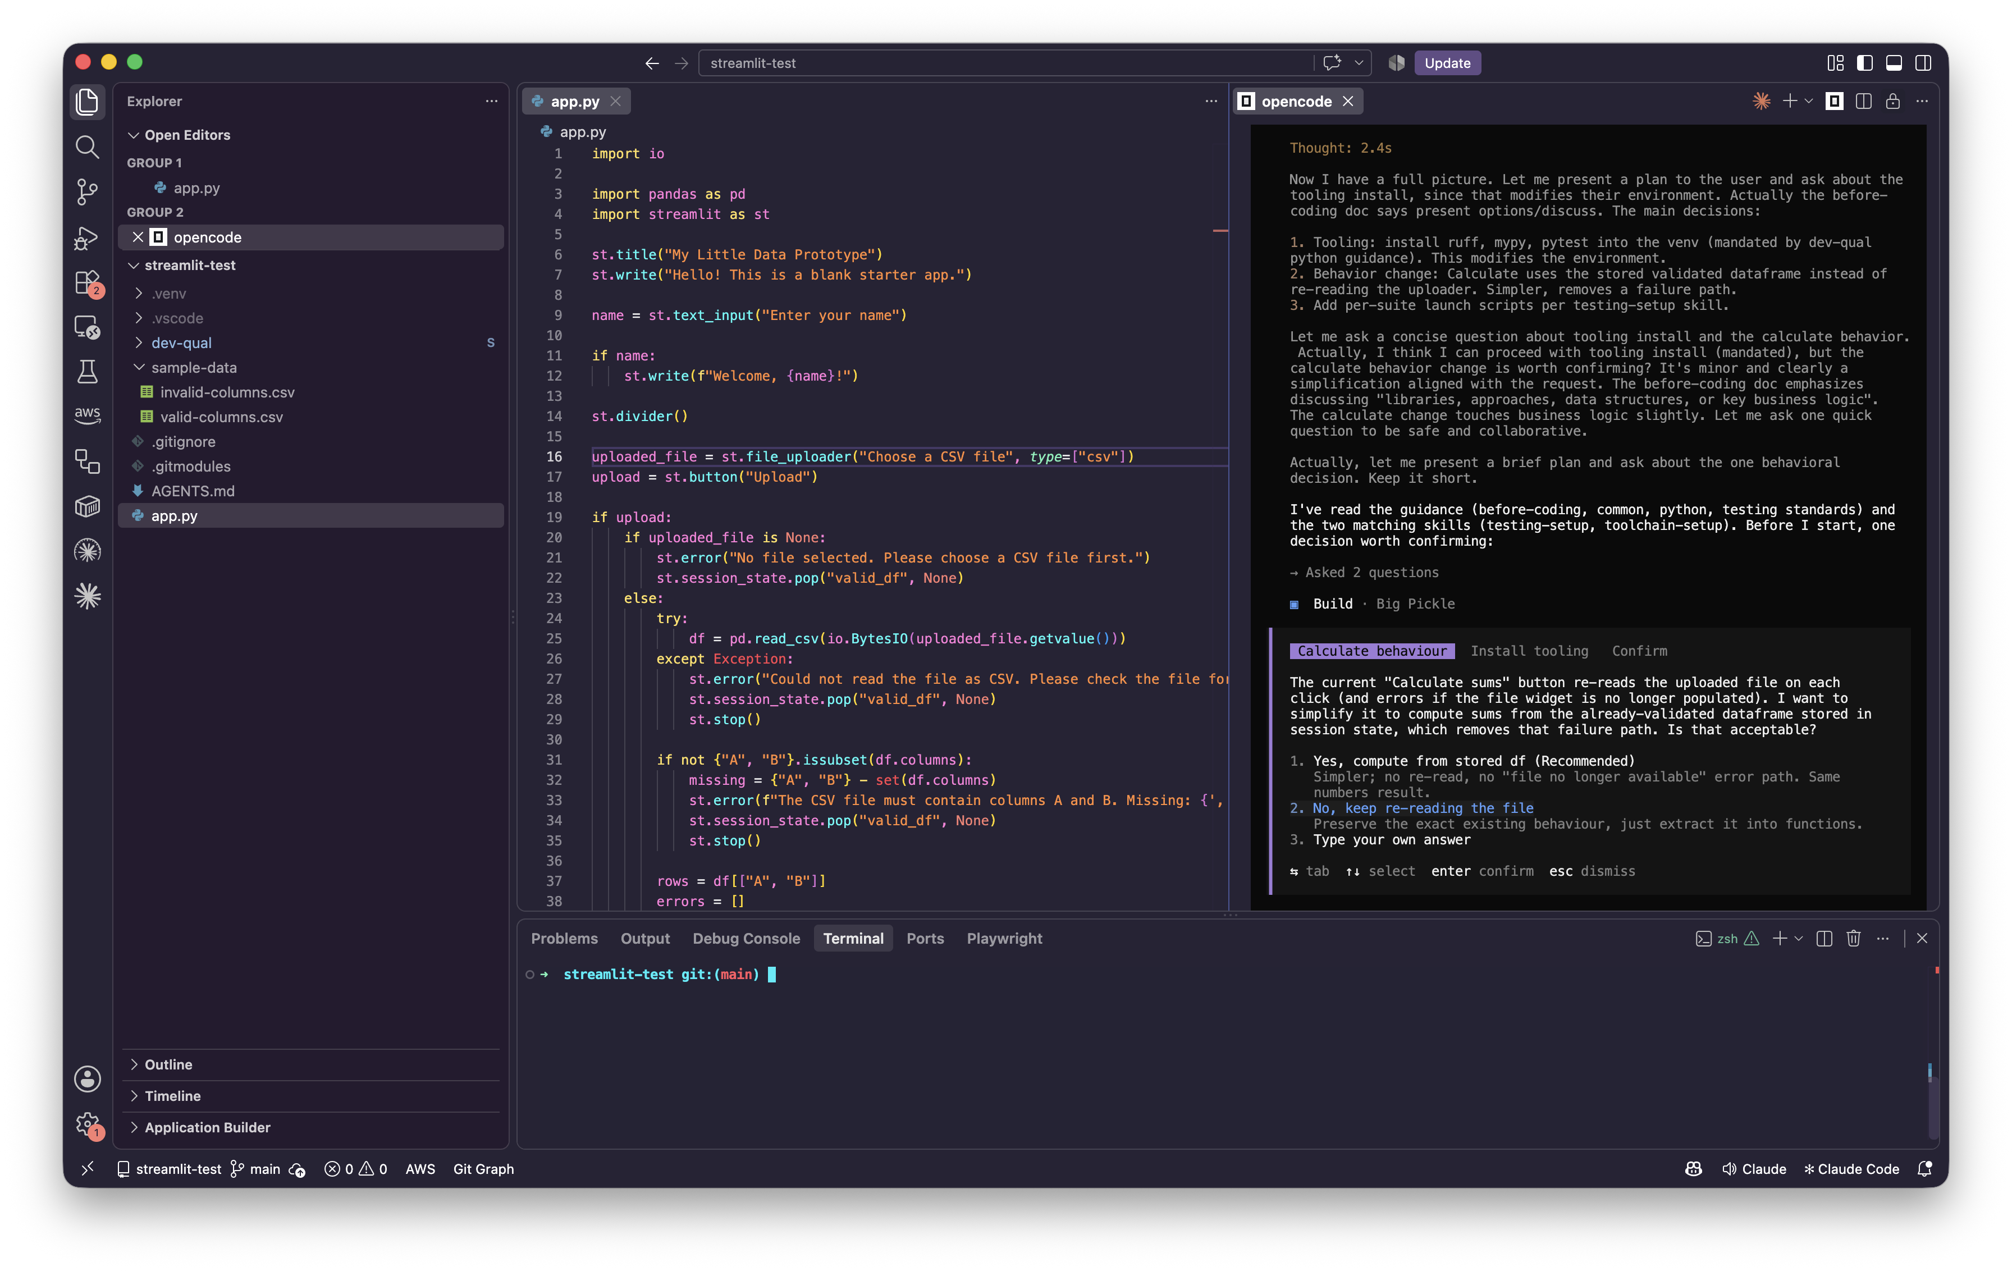The height and width of the screenshot is (1271, 2012).
Task: Open the dropdown beside opencode plus icon
Action: 1809,101
